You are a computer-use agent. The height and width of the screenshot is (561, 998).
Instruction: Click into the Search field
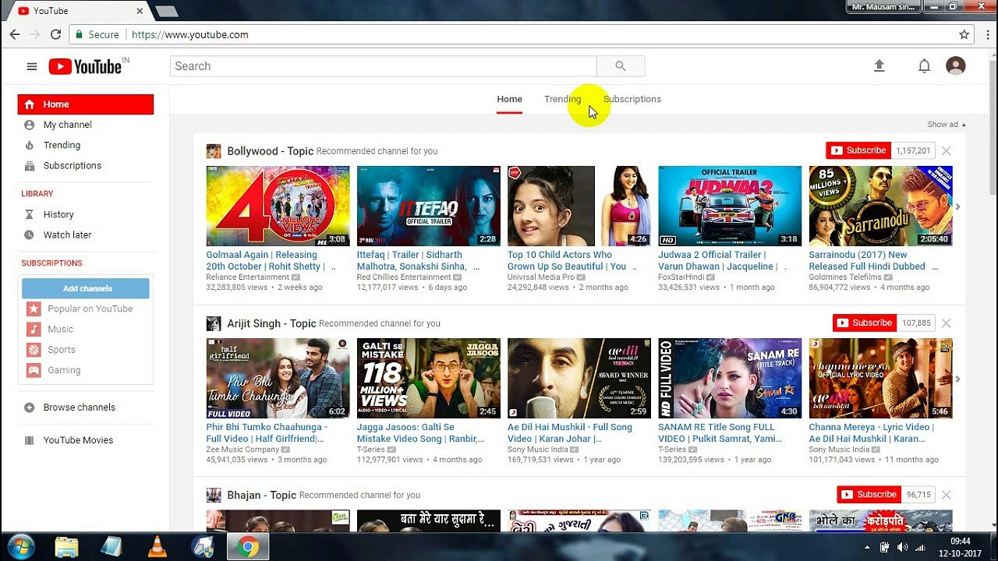click(384, 66)
